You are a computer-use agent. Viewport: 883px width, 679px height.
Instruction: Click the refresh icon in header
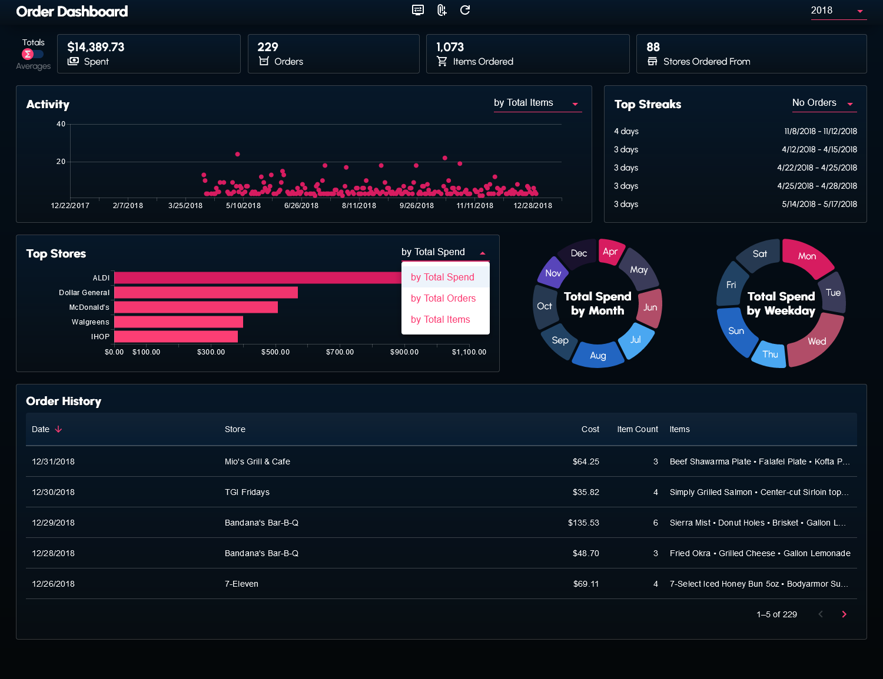tap(465, 10)
